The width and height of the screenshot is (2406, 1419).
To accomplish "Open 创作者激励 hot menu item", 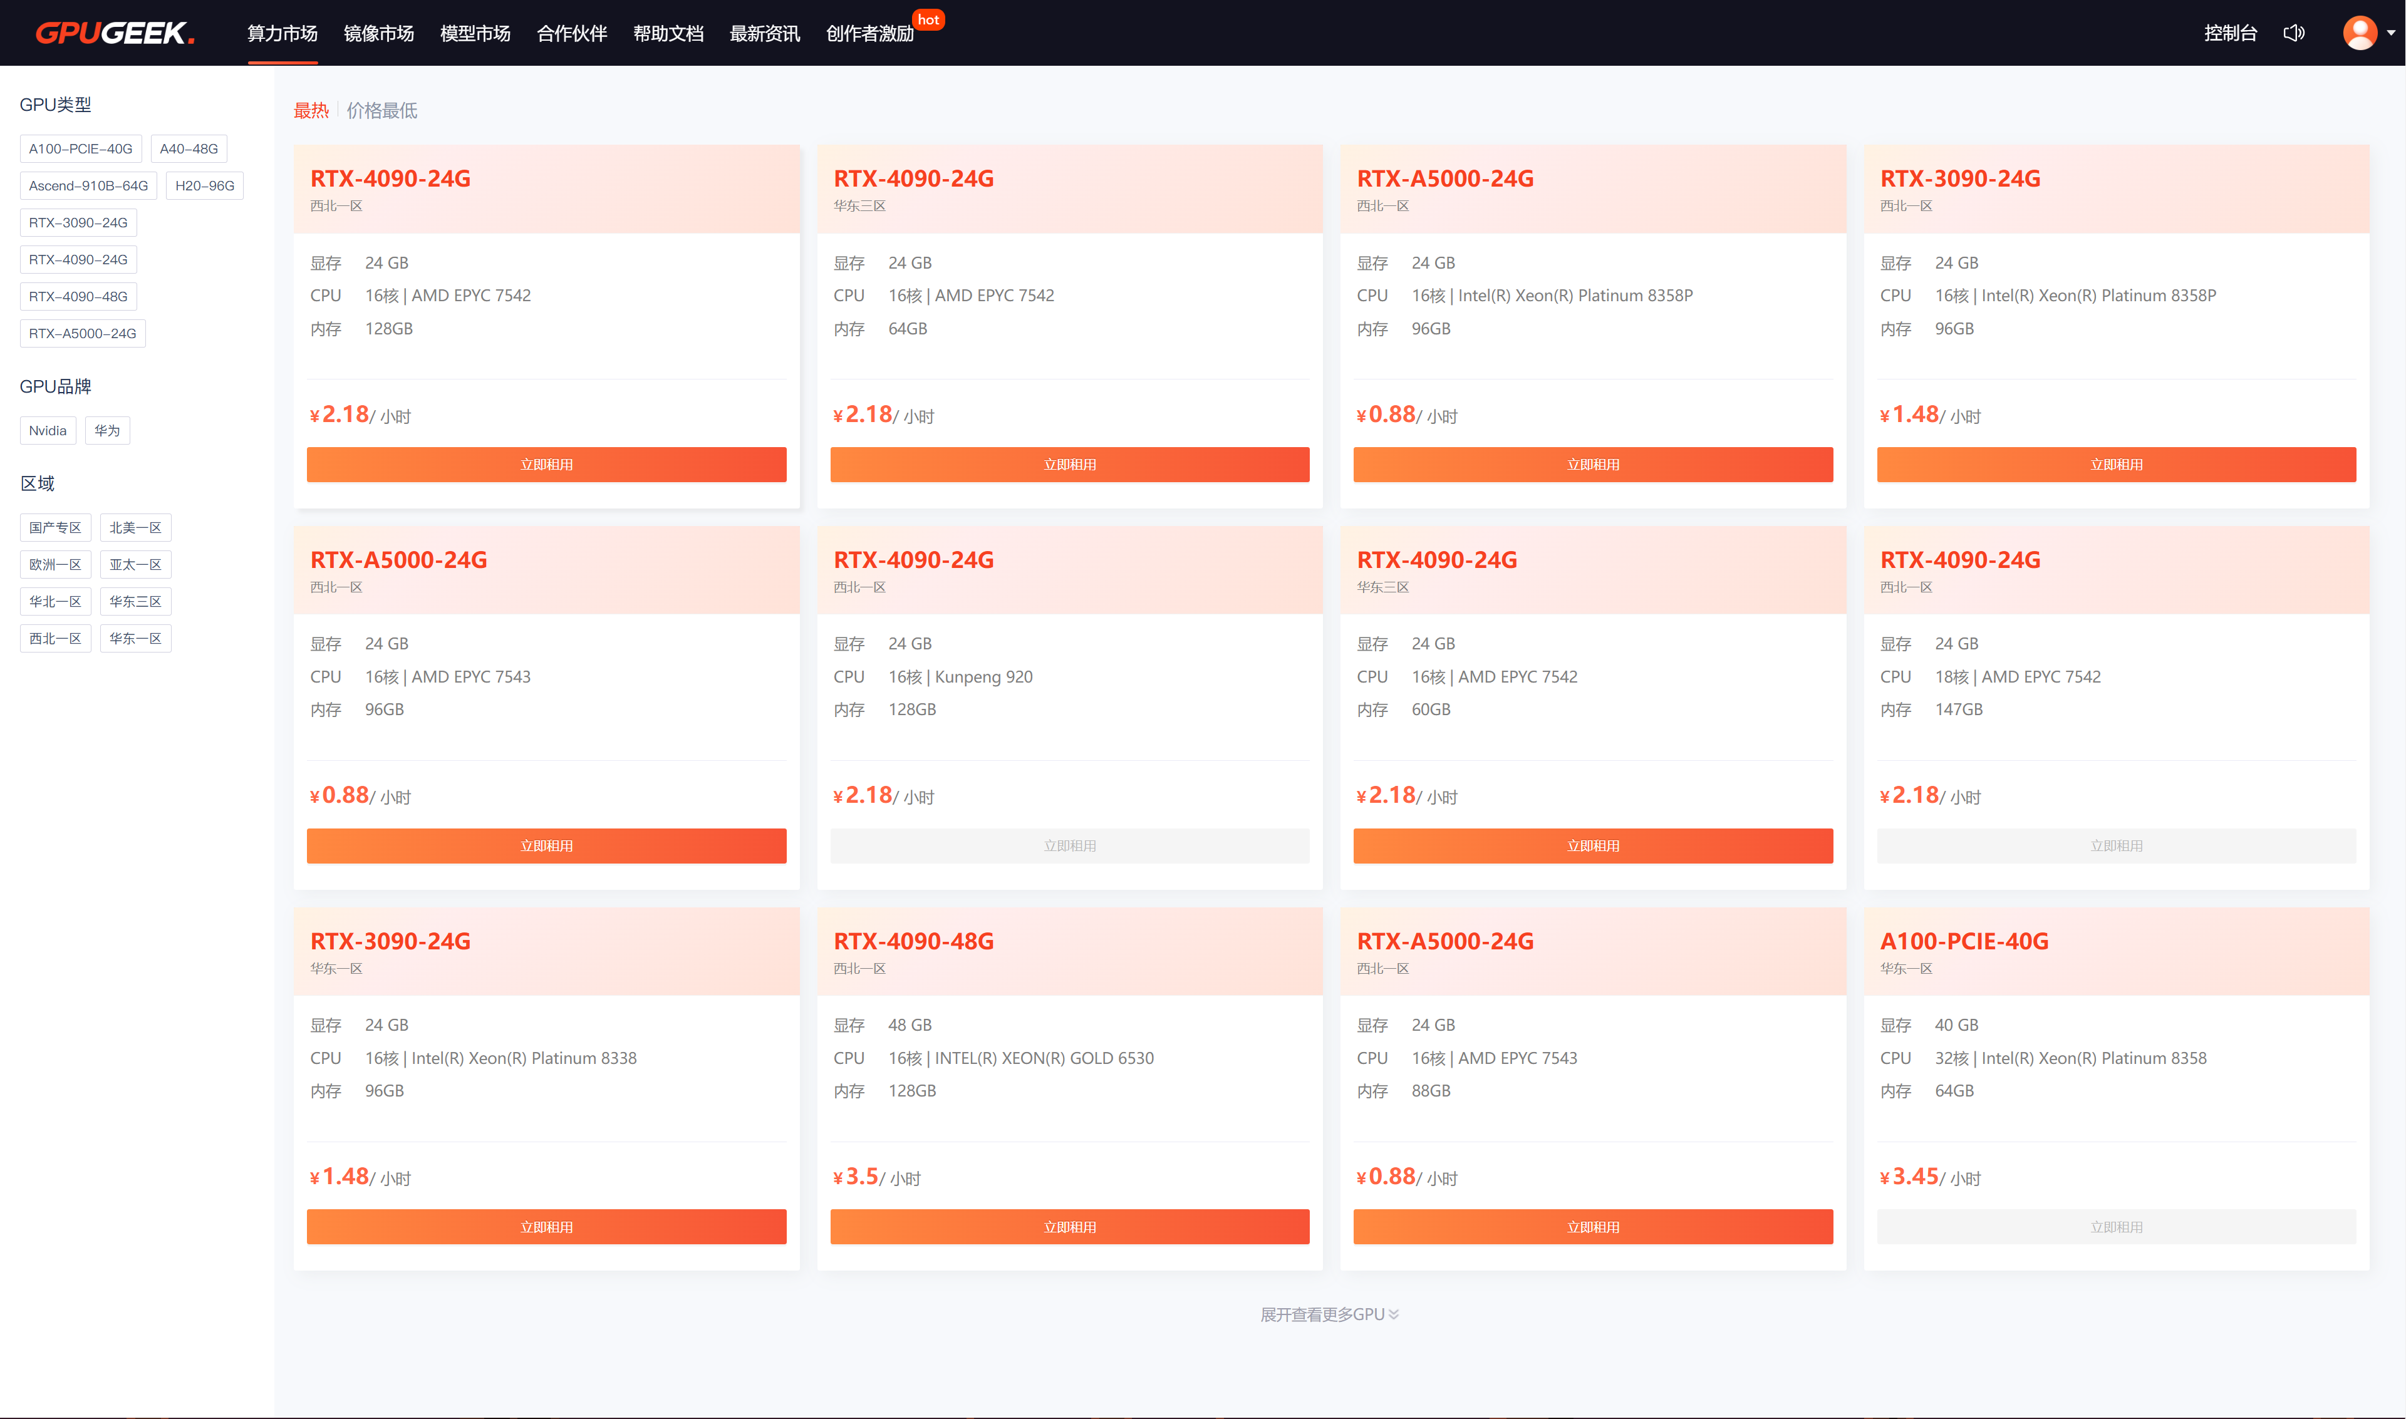I will 870,33.
